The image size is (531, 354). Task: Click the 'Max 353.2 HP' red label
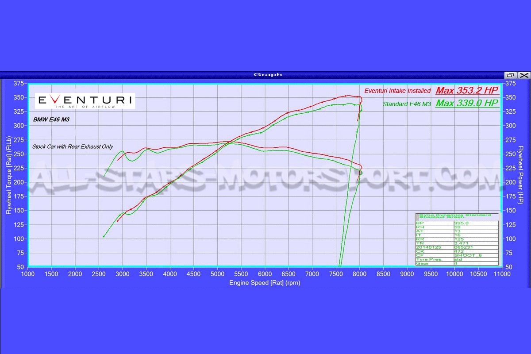tap(467, 90)
